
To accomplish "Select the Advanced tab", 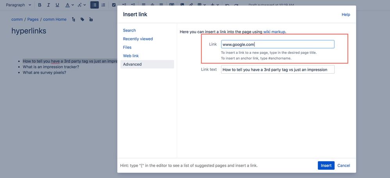I will coord(147,64).
